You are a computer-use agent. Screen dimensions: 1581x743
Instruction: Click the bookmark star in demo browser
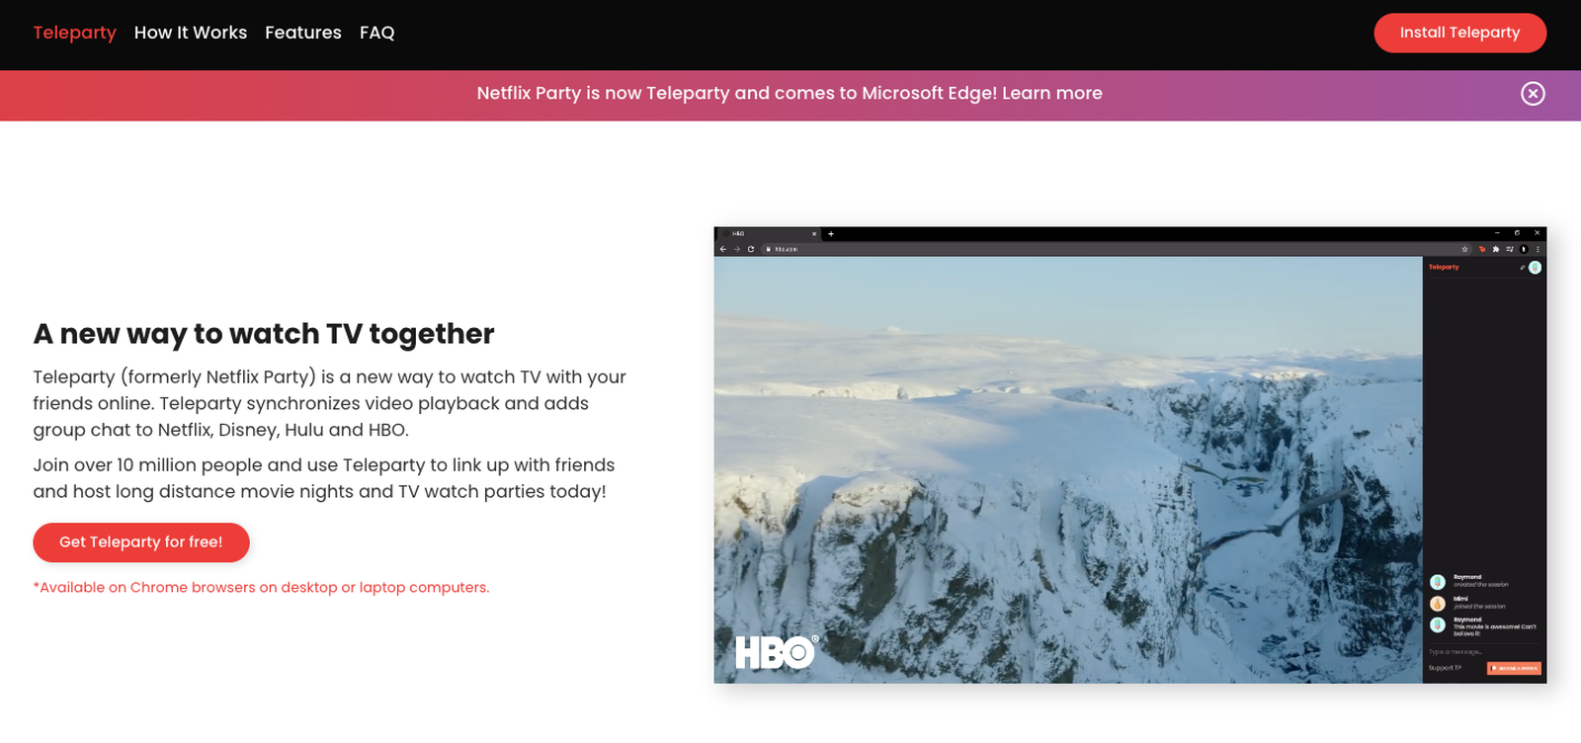[x=1464, y=249]
